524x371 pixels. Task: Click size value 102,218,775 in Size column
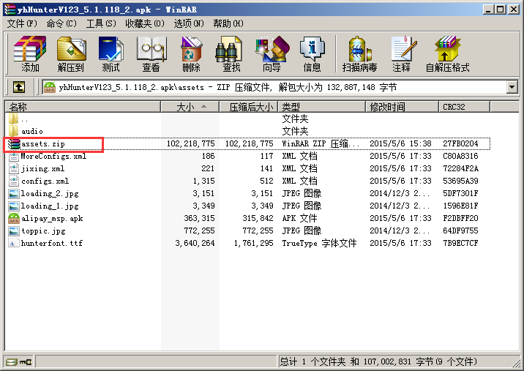point(191,143)
